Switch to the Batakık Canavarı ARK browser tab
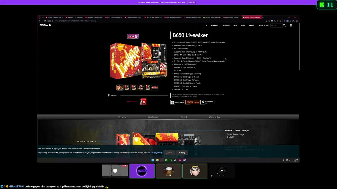 [54, 18]
